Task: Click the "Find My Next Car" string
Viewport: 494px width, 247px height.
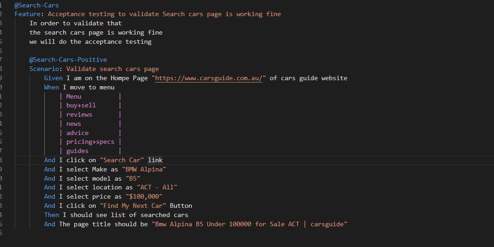Action: (133, 206)
